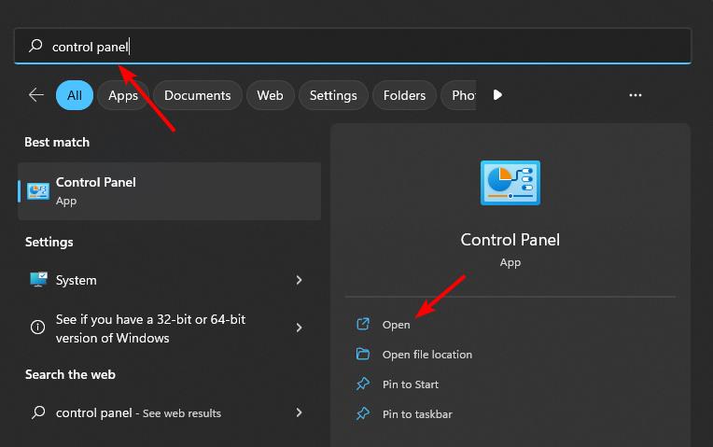Choose Open file location
713x447 pixels.
pos(427,355)
